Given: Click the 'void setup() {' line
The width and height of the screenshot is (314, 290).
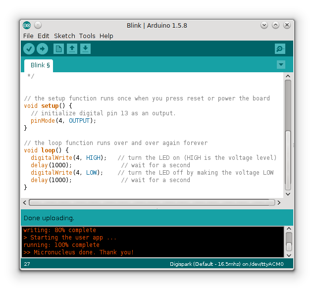Looking at the screenshot, I should [48, 106].
